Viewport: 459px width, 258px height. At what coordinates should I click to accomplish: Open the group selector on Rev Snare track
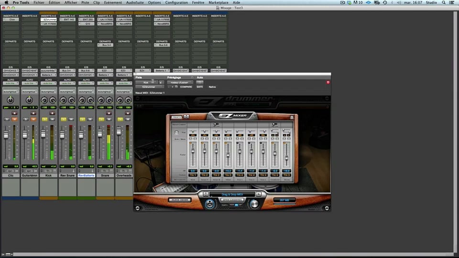(67, 92)
